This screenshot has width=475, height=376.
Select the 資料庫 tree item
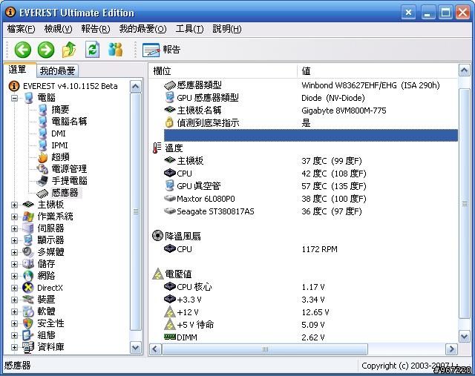(50, 347)
